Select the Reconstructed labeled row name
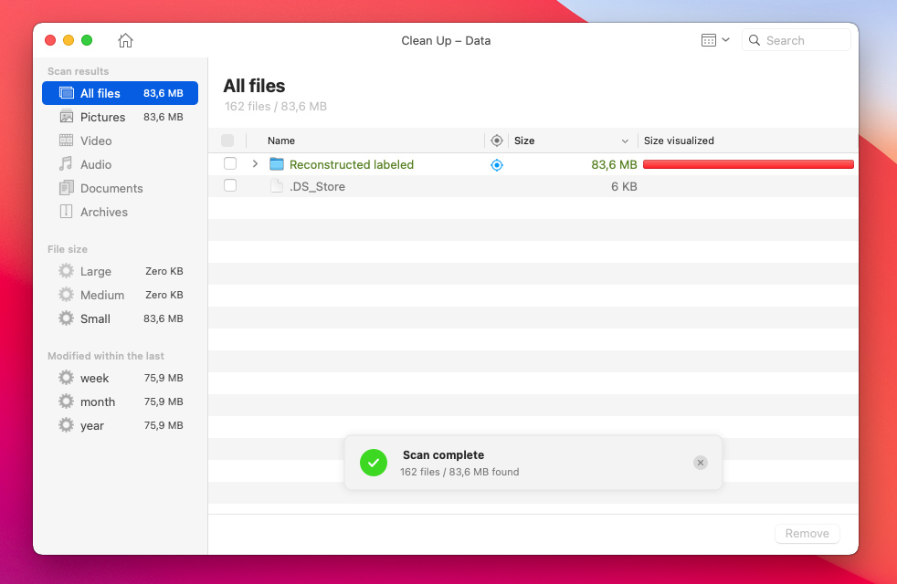The image size is (897, 584). pos(352,164)
